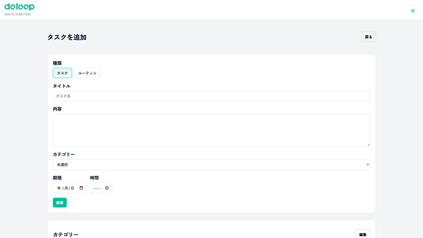Click the deloop logo
The height and width of the screenshot is (238, 423).
click(19, 7)
